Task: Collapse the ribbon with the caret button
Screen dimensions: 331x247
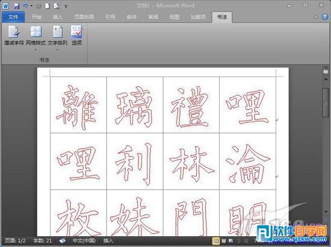Action: [316, 17]
